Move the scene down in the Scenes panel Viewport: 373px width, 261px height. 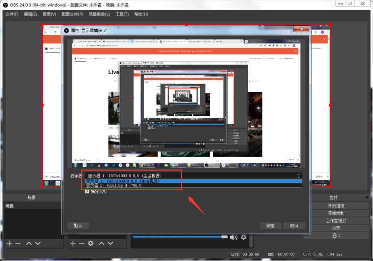pos(38,243)
